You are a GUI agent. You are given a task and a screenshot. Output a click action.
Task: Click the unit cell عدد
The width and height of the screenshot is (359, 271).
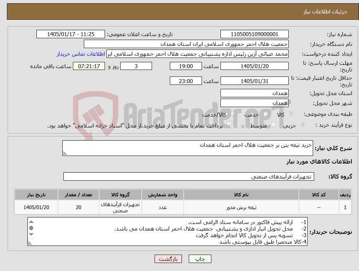pos(163,207)
